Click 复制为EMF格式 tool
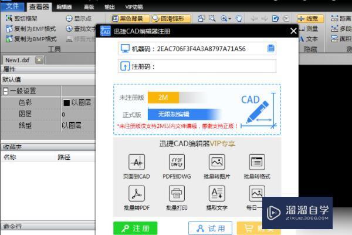 [31, 29]
